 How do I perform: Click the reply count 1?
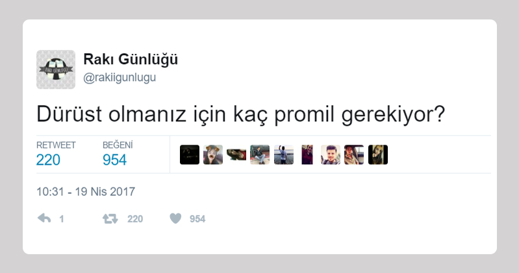tap(62, 219)
